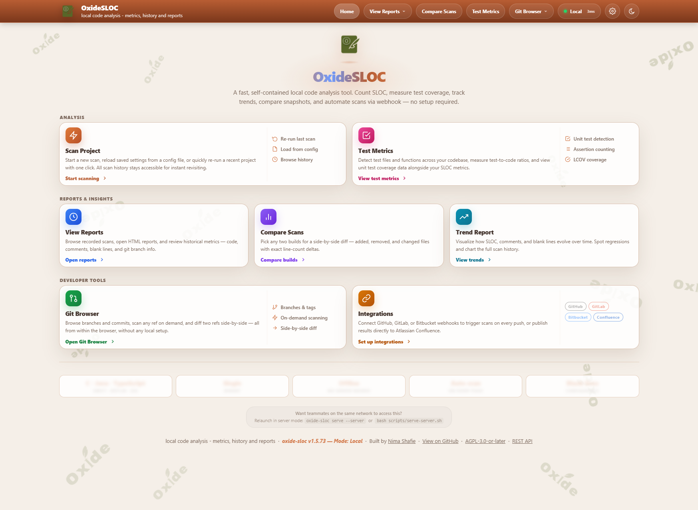
Task: Click the Integrations link icon
Action: coord(366,298)
